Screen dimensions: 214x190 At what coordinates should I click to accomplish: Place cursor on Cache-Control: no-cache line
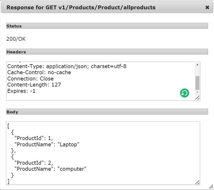39,72
